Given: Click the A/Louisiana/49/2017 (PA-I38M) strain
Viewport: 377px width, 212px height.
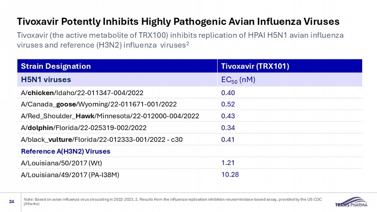Looking at the screenshot, I should [70, 175].
